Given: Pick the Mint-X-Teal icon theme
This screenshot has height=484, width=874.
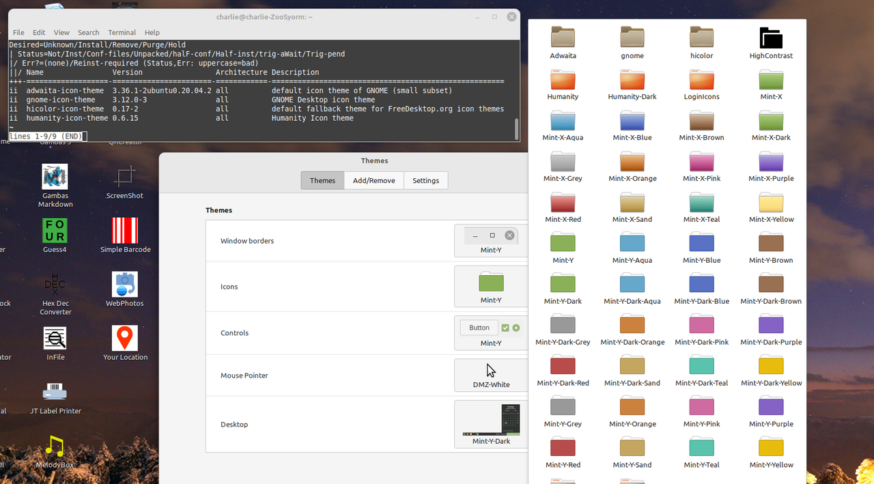Looking at the screenshot, I should [701, 208].
